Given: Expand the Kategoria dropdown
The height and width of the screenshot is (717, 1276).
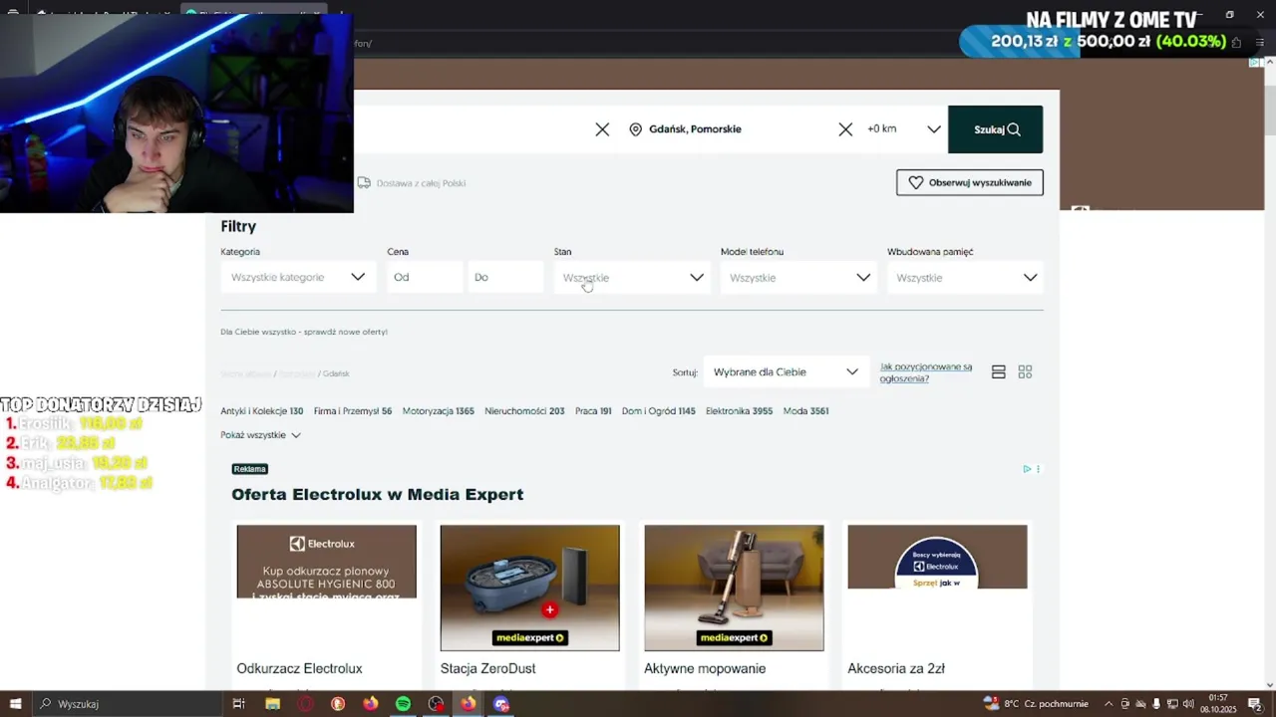Looking at the screenshot, I should [x=297, y=278].
